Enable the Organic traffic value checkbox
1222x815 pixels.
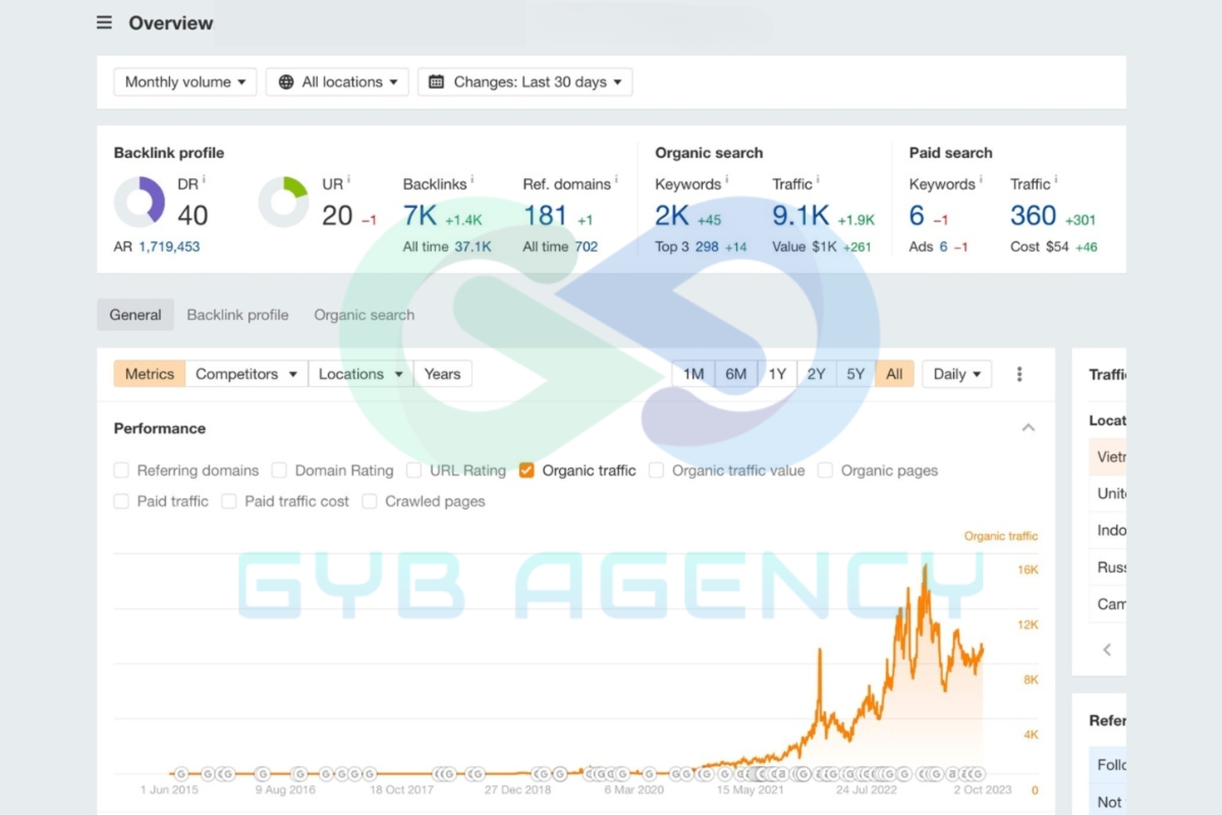[x=656, y=470]
